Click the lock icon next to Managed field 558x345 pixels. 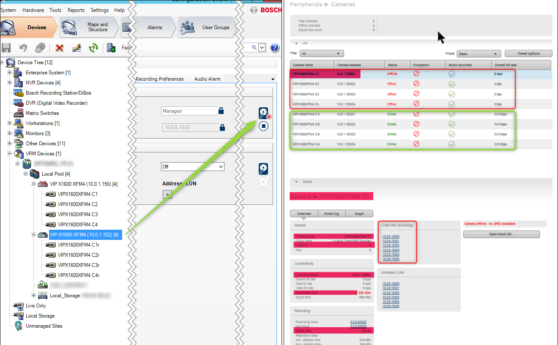click(221, 111)
